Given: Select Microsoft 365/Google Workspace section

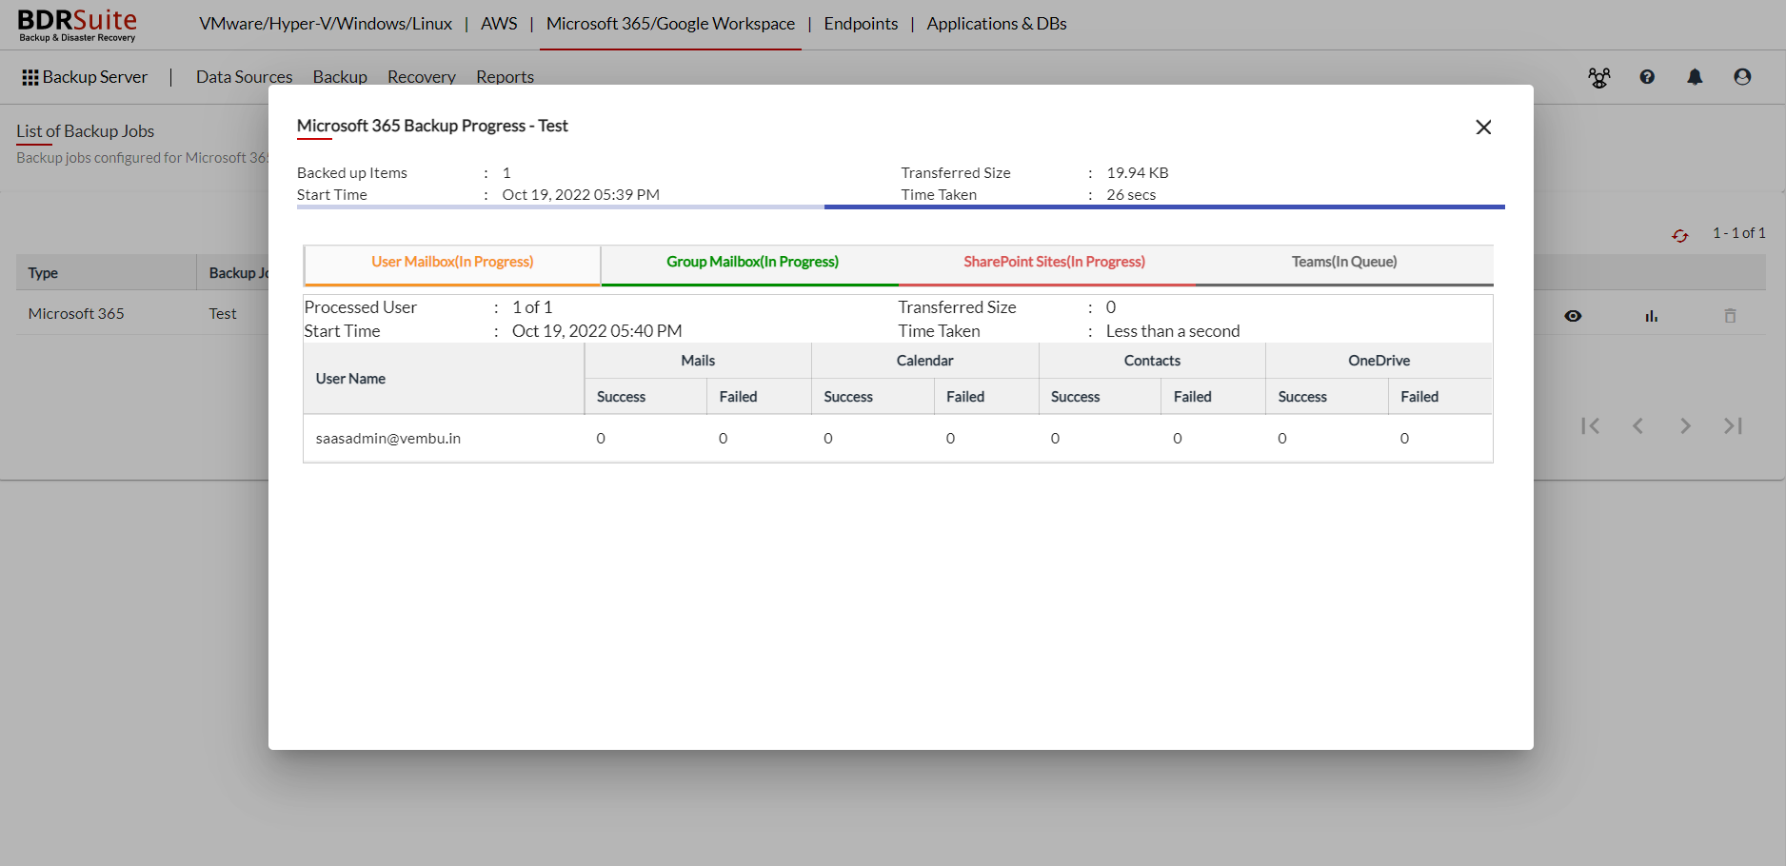Looking at the screenshot, I should pos(670,24).
